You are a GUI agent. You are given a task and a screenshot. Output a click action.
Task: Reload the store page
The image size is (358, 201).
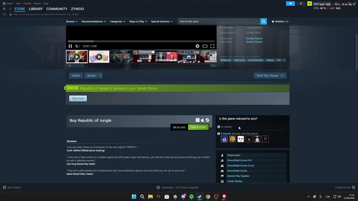tap(4, 14)
